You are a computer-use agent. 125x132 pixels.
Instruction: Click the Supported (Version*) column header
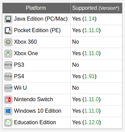click(x=96, y=8)
